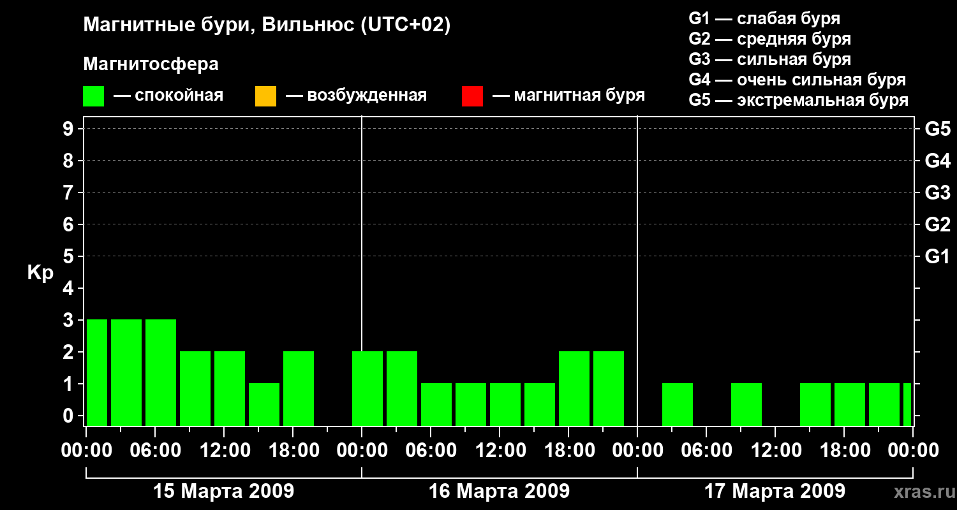Click the '15 Марта 2009' date label
Image resolution: width=957 pixels, height=510 pixels.
tap(223, 492)
